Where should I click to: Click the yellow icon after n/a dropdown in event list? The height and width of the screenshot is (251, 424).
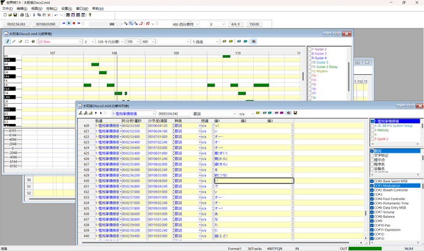click(257, 113)
